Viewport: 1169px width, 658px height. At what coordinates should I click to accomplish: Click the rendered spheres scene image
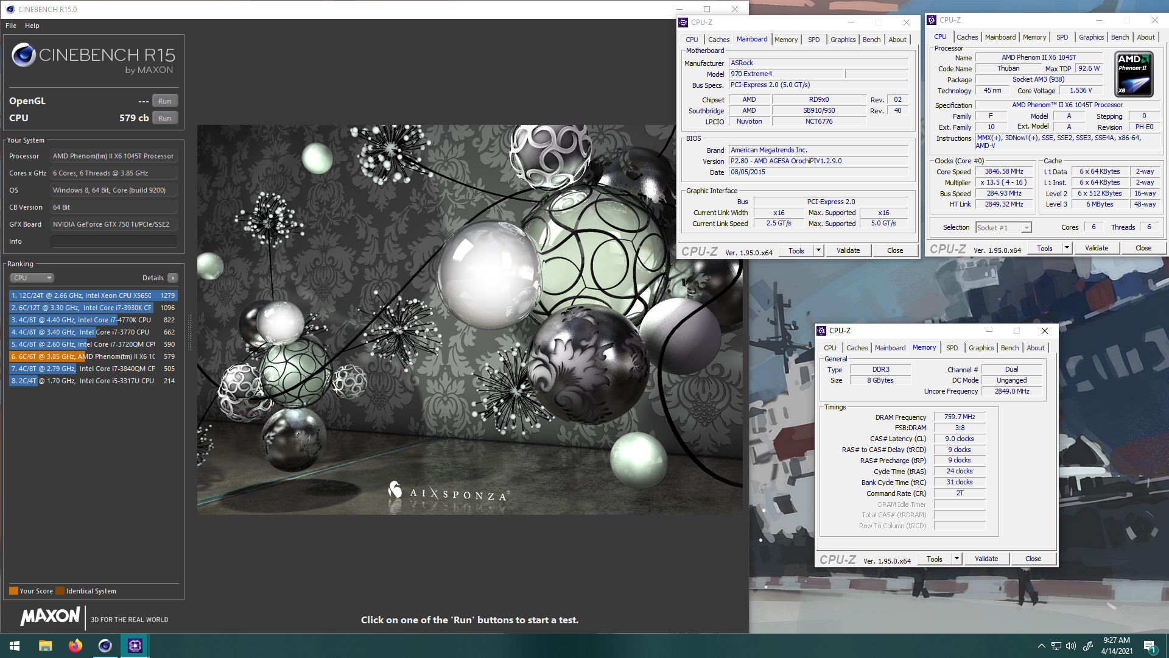point(469,320)
